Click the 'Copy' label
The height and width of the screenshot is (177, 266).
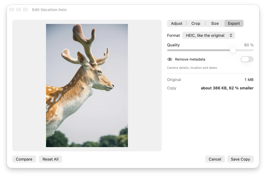click(x=172, y=88)
